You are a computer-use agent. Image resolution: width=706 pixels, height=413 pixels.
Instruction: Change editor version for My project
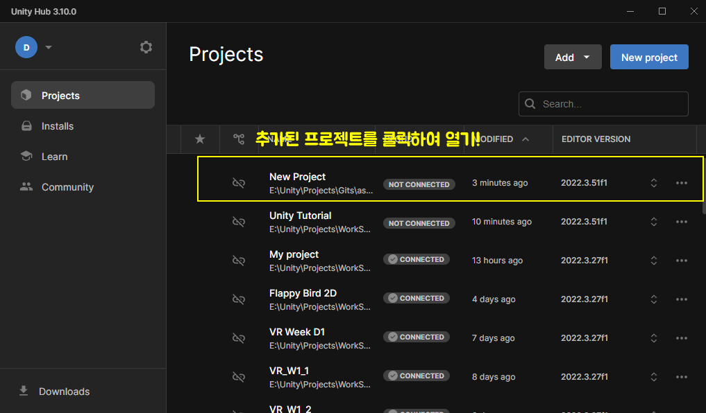tap(654, 261)
